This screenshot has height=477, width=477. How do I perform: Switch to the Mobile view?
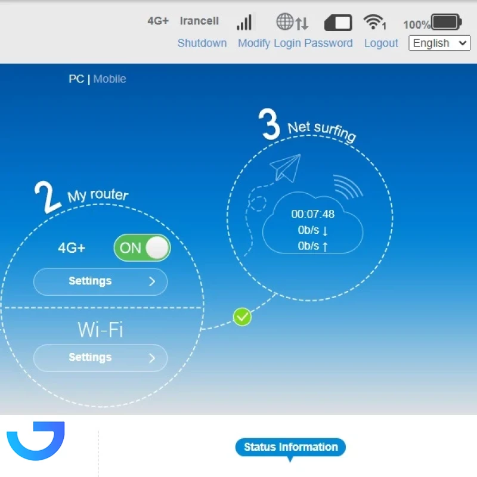[x=110, y=79]
